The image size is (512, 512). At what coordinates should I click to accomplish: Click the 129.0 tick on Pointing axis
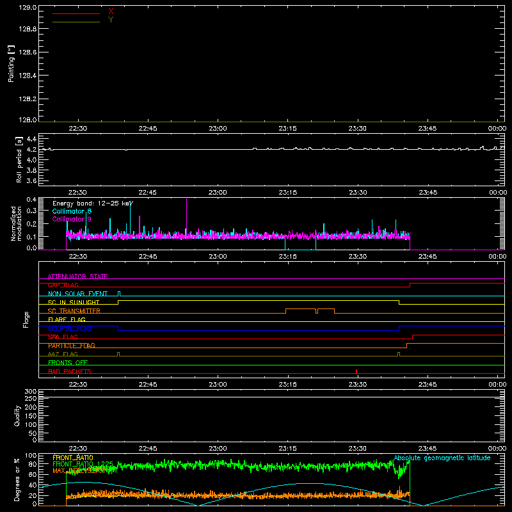pos(28,8)
